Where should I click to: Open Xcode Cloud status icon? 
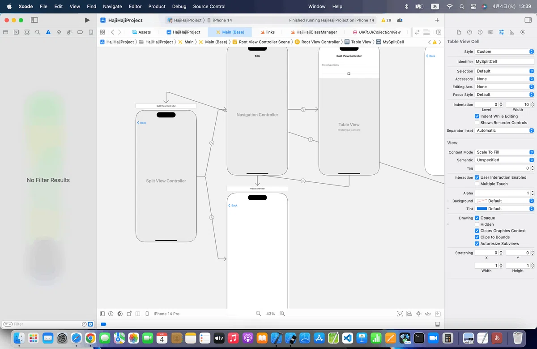tap(400, 20)
